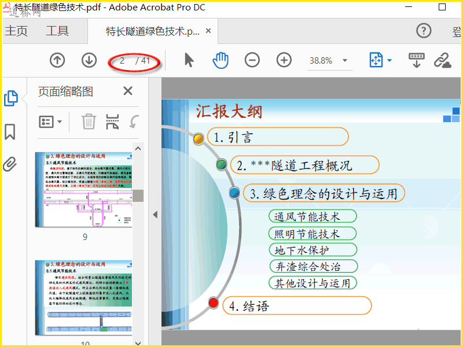
Task: Click the 通风节能技术 sub-item
Action: [313, 216]
